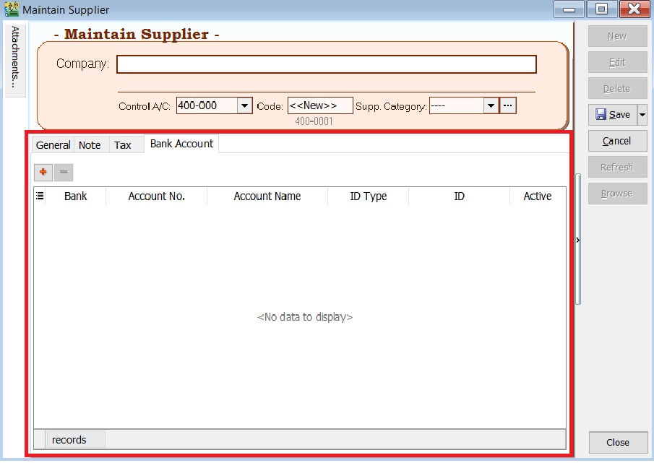The height and width of the screenshot is (463, 654).
Task: Click the Bank column header
Action: click(x=75, y=196)
